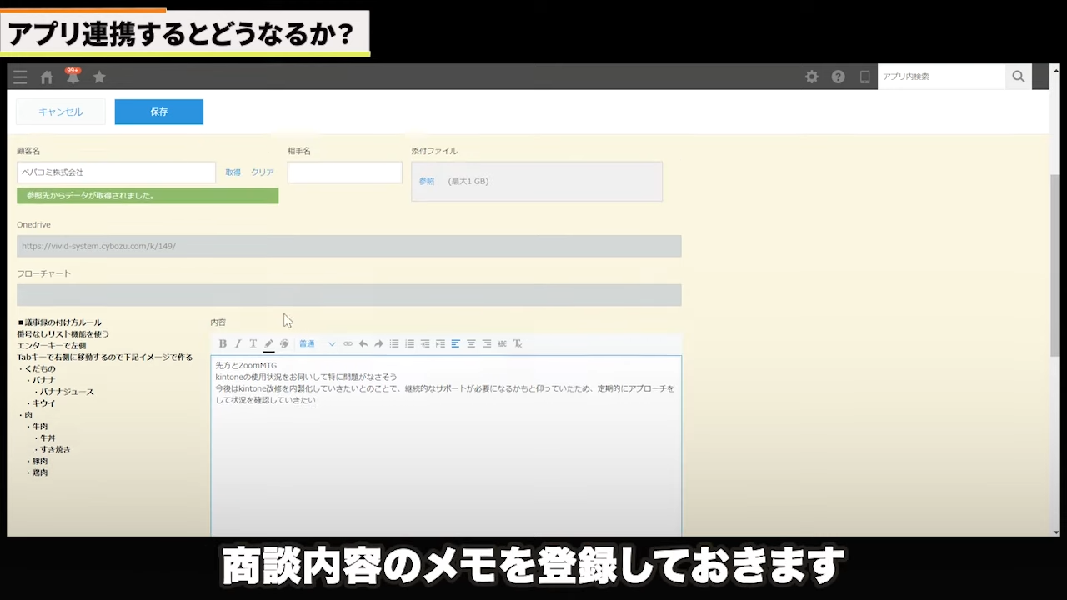This screenshot has height=600, width=1067.
Task: Apply bulleted list formatting
Action: tap(394, 343)
